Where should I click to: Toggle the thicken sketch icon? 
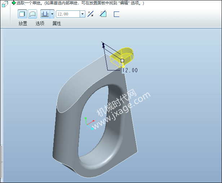(x=116, y=14)
